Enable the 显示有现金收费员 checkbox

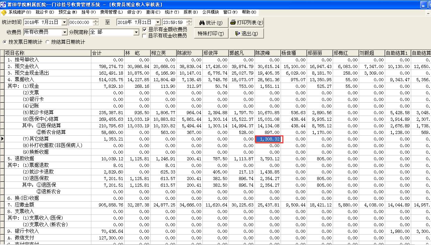[x=144, y=36]
